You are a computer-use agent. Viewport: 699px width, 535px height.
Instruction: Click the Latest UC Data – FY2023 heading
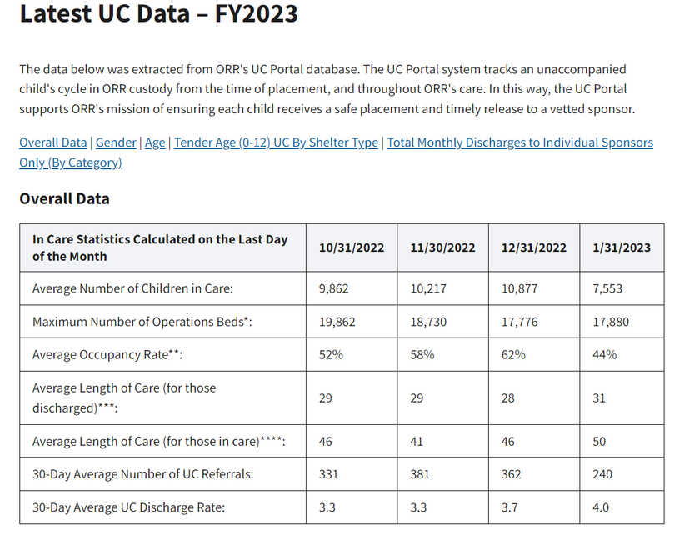pos(158,14)
